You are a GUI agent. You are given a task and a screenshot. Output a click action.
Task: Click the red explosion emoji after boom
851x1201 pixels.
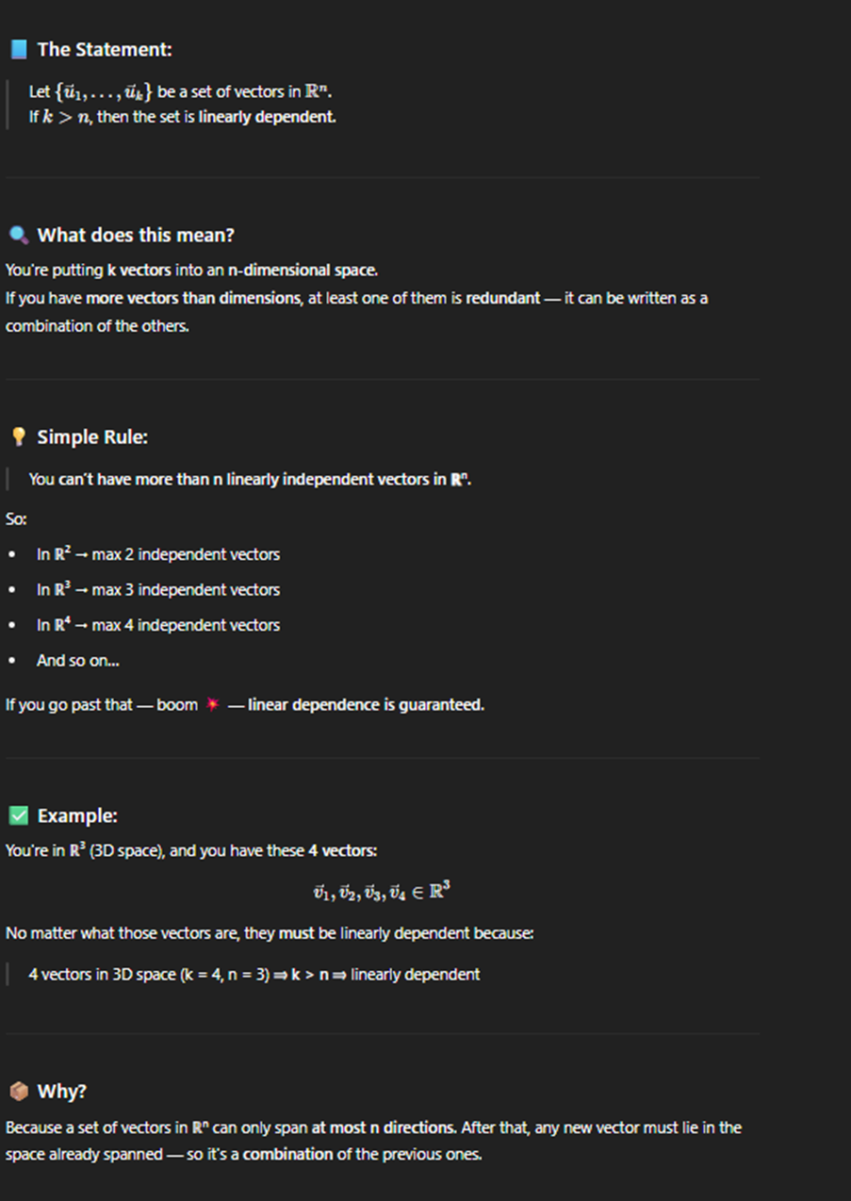click(213, 704)
